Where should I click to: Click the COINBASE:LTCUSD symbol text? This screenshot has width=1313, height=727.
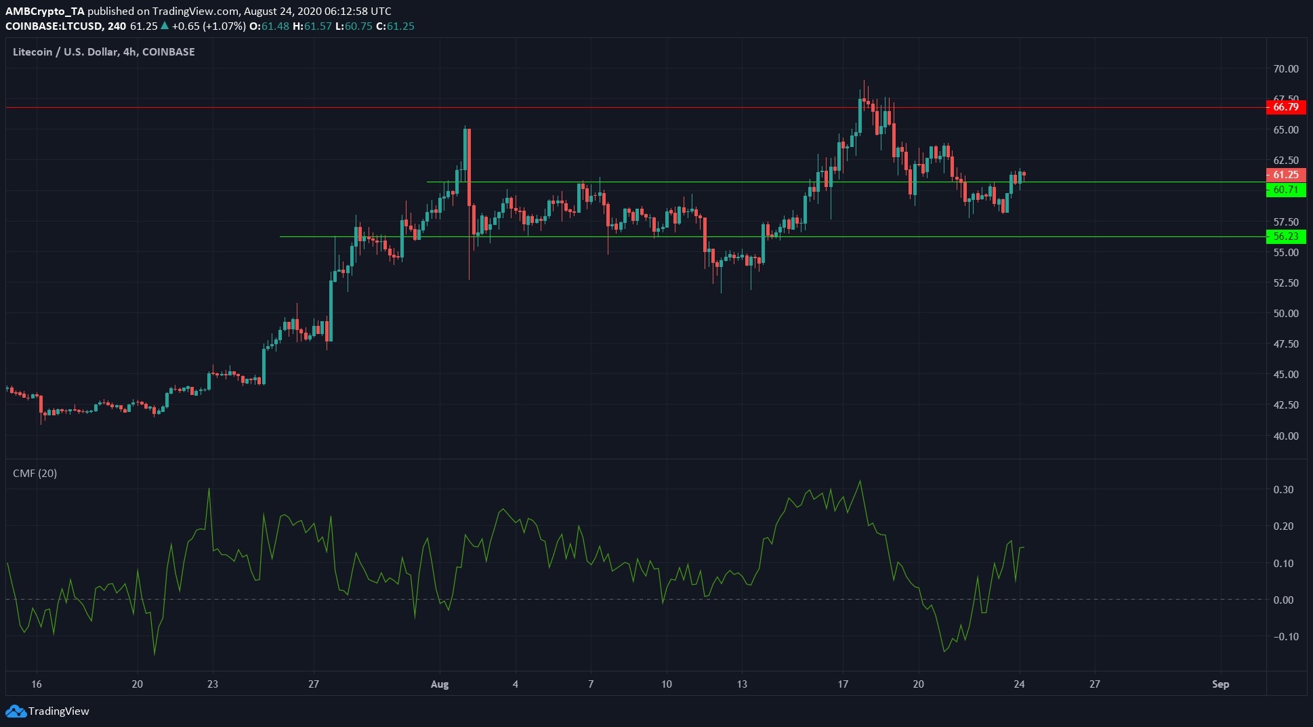[54, 26]
